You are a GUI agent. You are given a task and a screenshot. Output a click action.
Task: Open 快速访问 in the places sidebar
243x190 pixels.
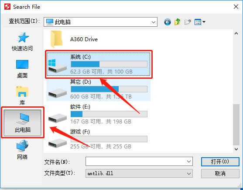coord(22,42)
